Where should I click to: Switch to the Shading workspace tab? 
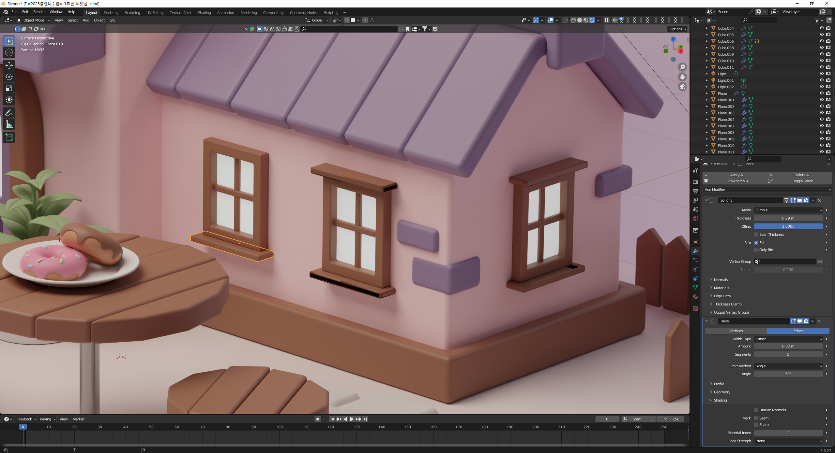[204, 13]
